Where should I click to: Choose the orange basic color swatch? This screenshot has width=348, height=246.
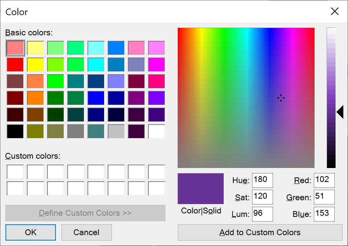35,98
